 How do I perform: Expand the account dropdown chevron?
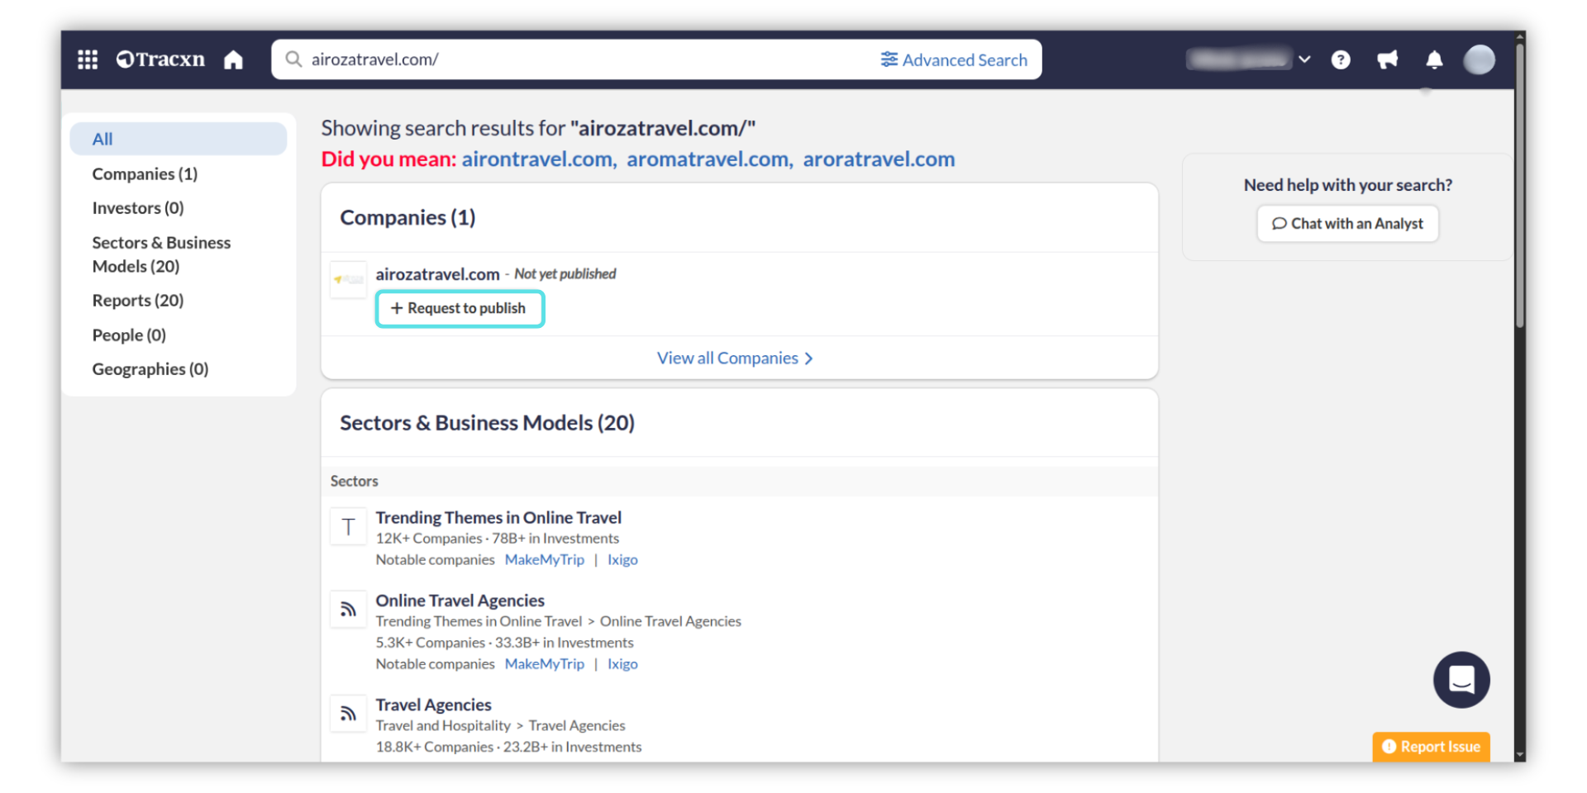(x=1304, y=59)
